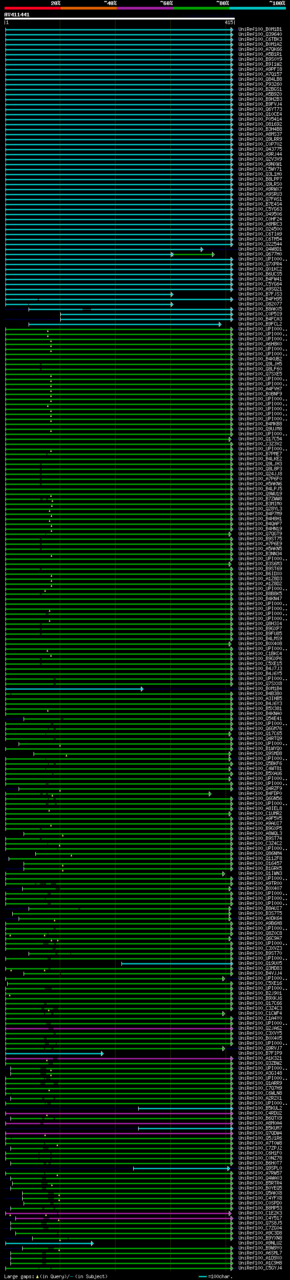Click the cyan ~100% identity legend bar
The image size is (290, 1280).
257,8
